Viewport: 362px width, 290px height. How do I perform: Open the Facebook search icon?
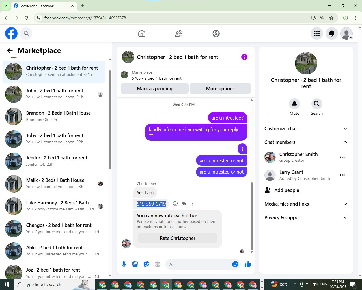click(x=26, y=33)
